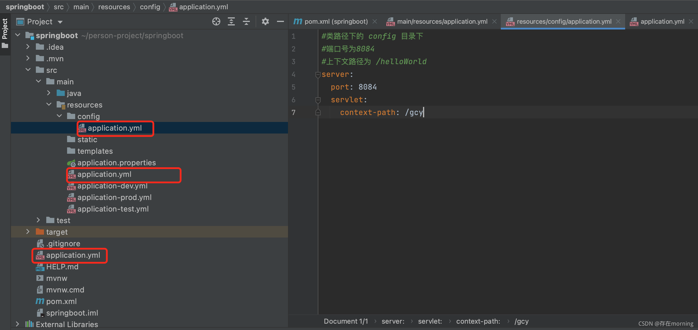Screen dimensions: 698x330
Task: Open the Project view mode dropdown
Action: 60,22
